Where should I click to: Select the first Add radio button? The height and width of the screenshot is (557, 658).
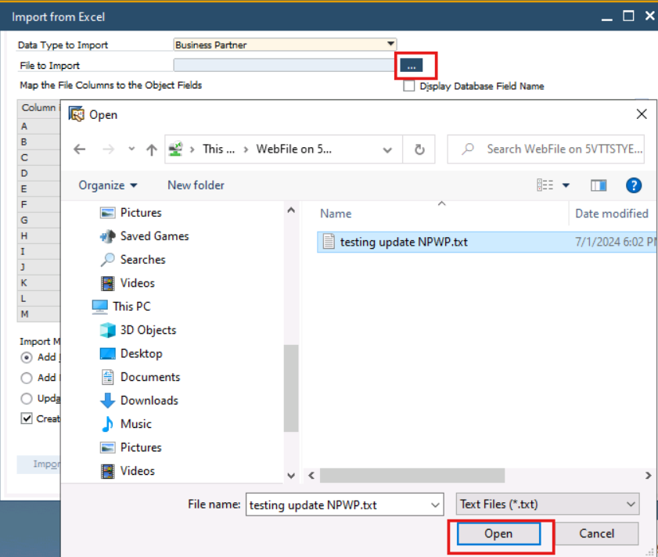coord(27,358)
